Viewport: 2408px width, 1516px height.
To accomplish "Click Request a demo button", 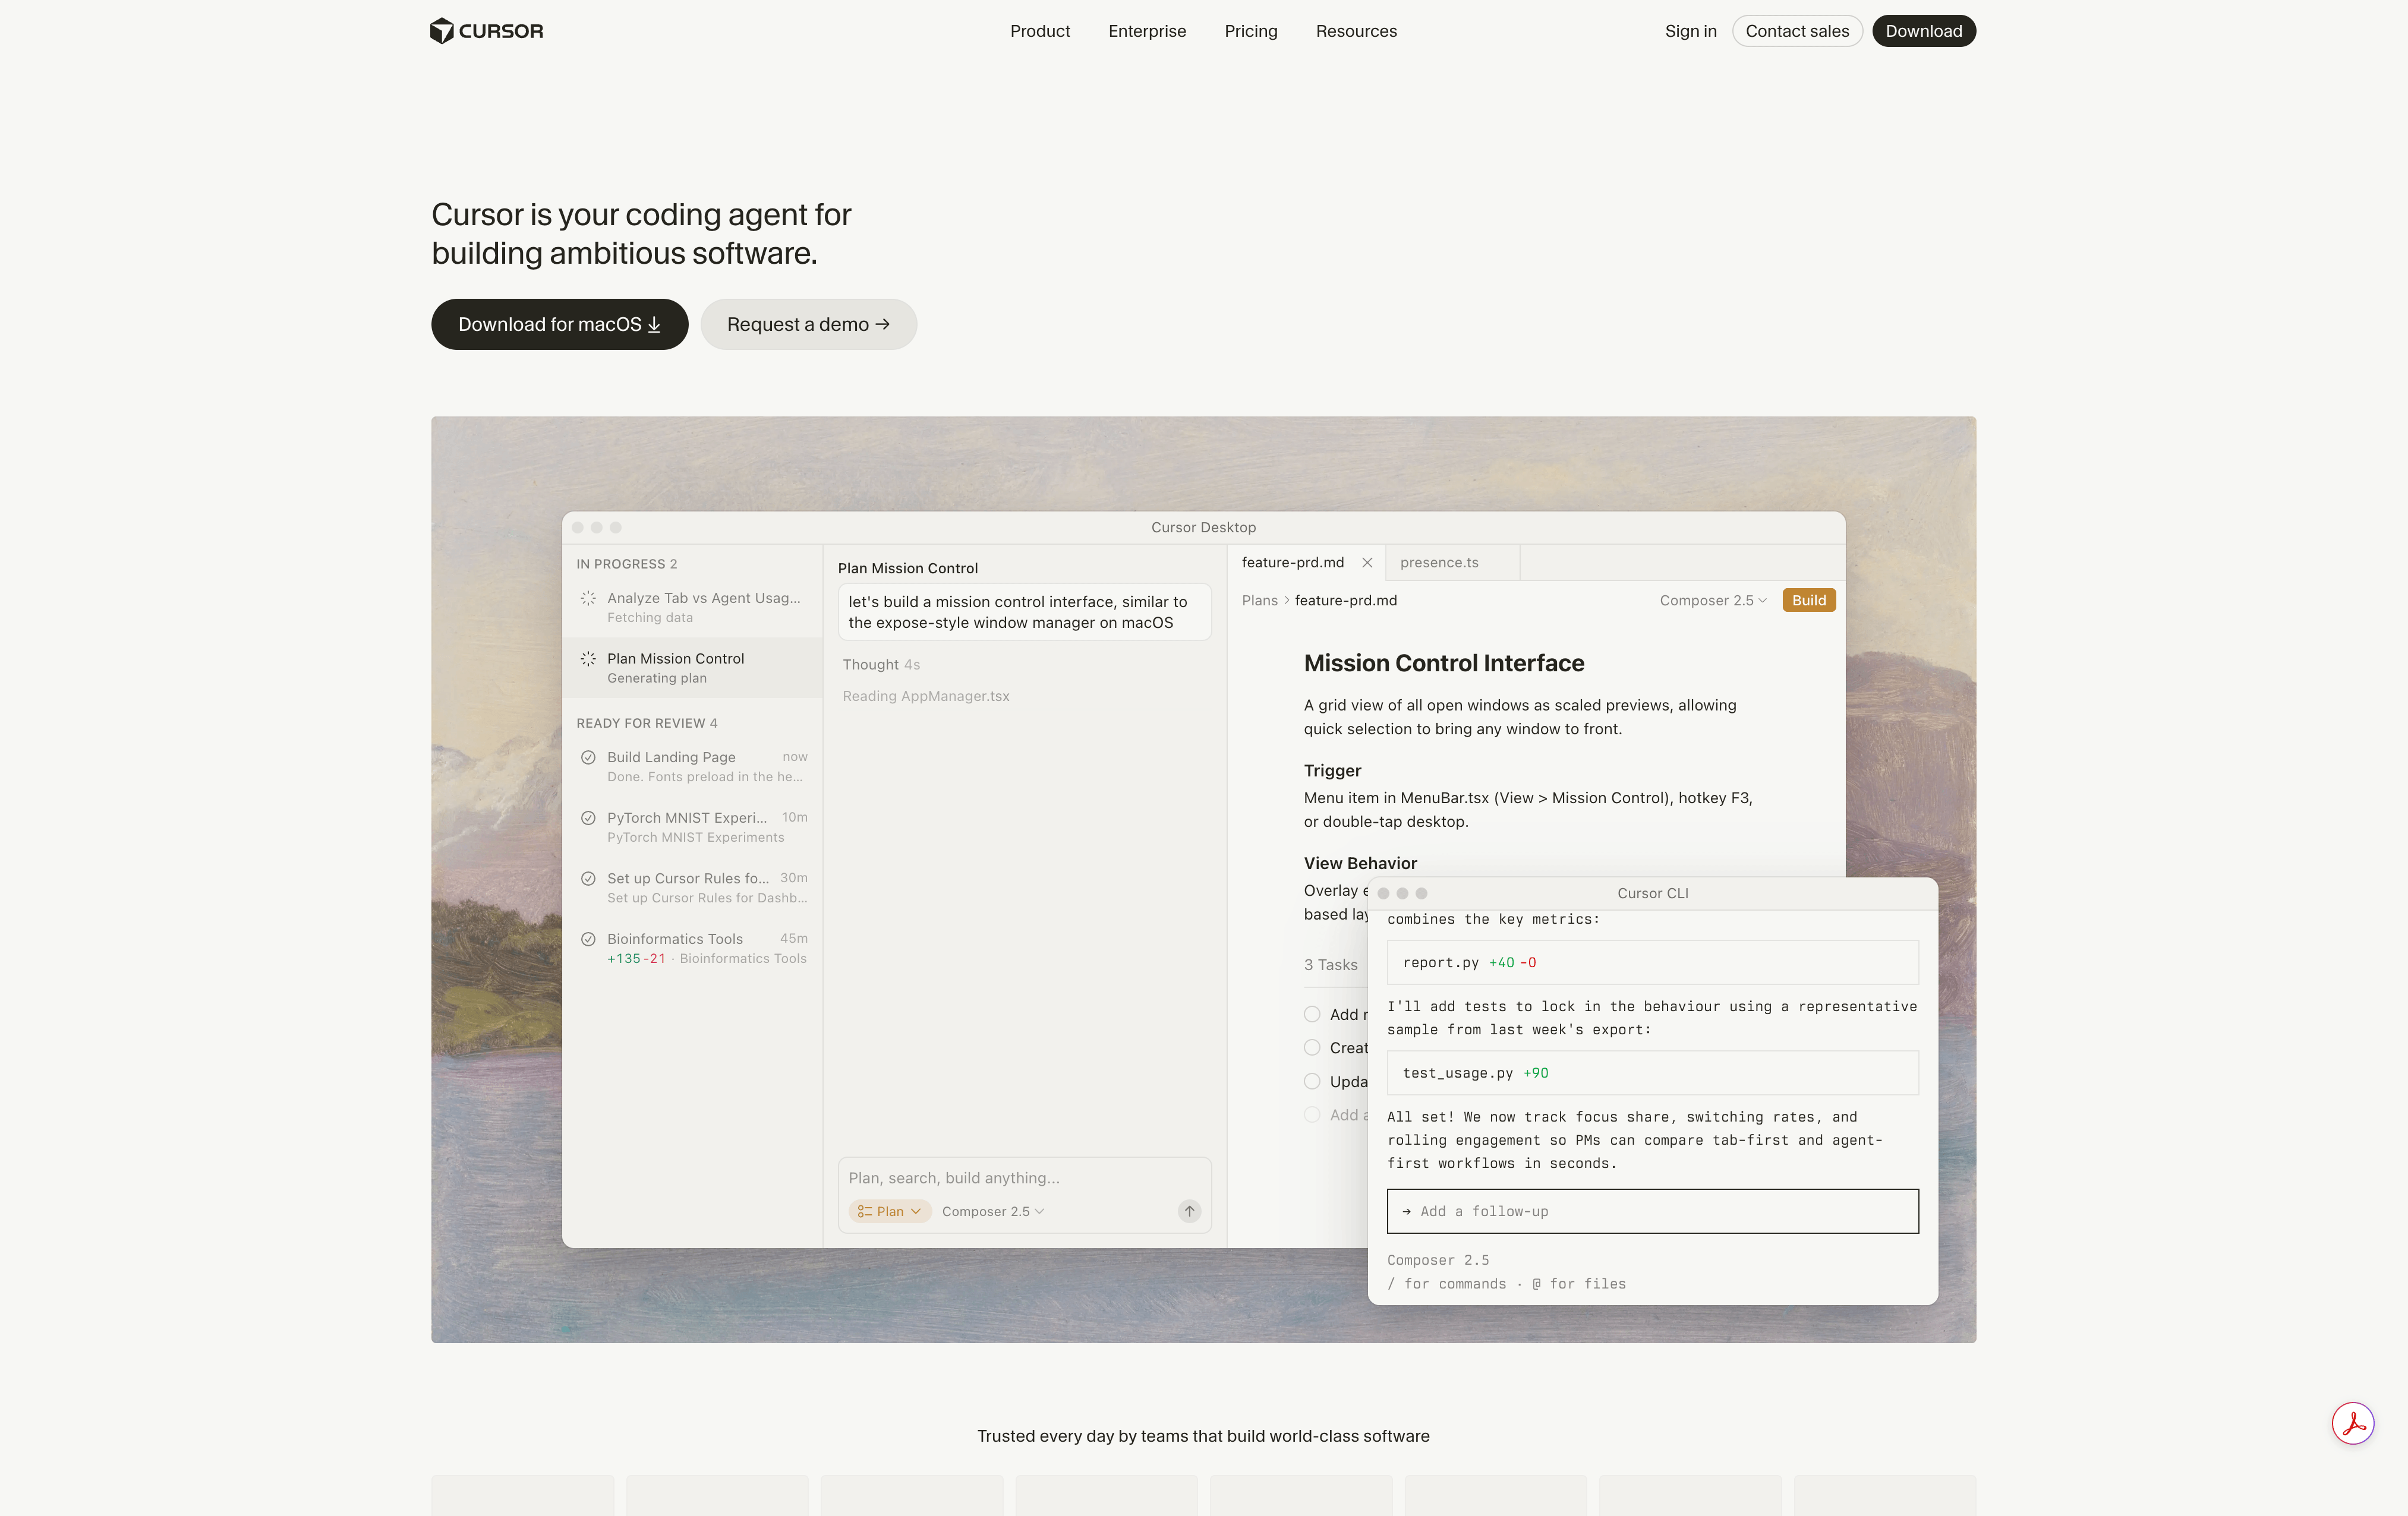I will pyautogui.click(x=808, y=325).
